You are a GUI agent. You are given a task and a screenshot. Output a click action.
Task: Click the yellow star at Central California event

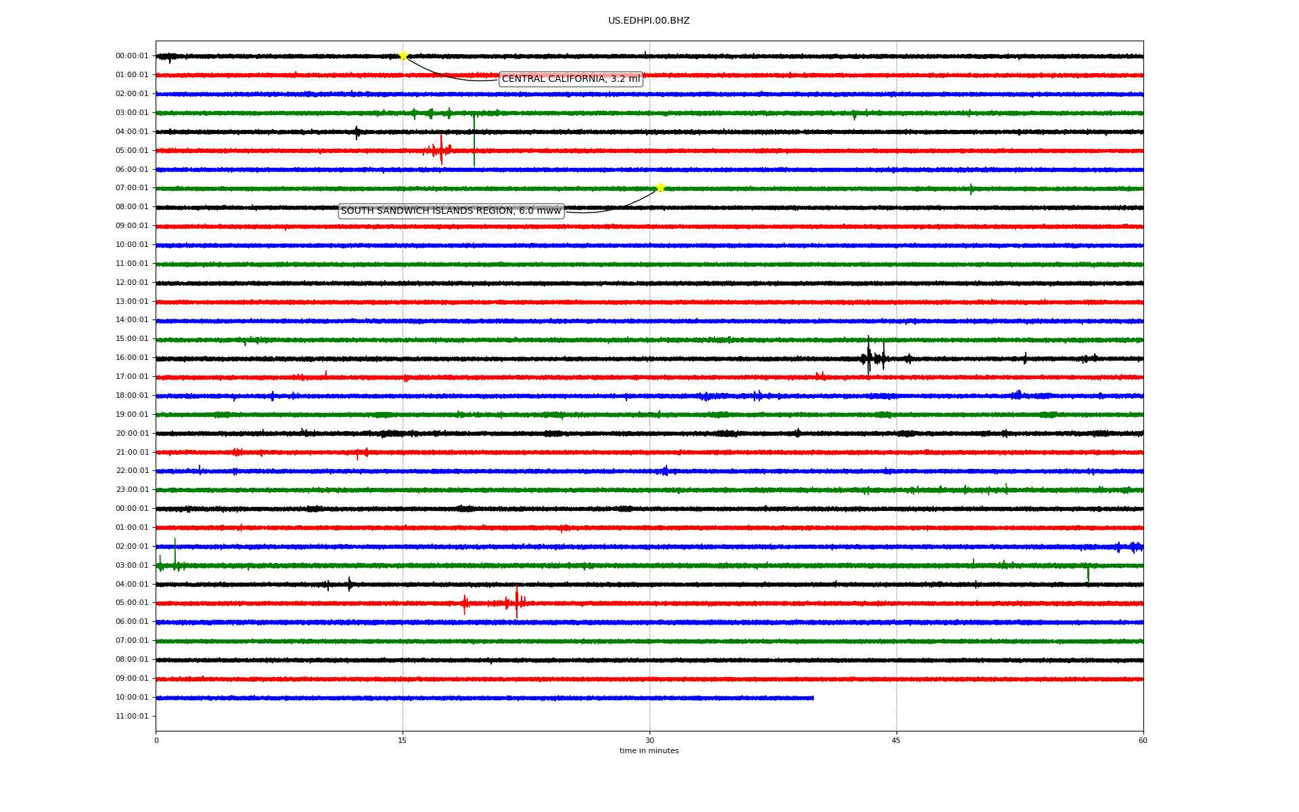pos(403,55)
